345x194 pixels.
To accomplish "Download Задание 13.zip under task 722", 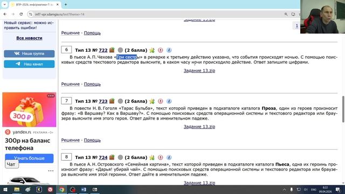I will (199, 71).
